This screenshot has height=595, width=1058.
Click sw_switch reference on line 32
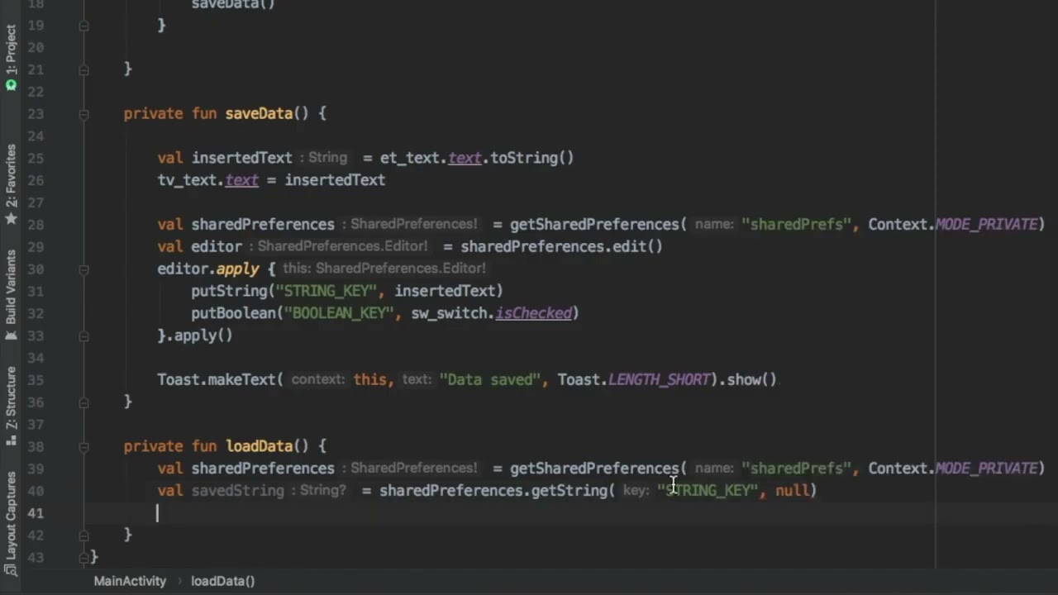pyautogui.click(x=449, y=313)
